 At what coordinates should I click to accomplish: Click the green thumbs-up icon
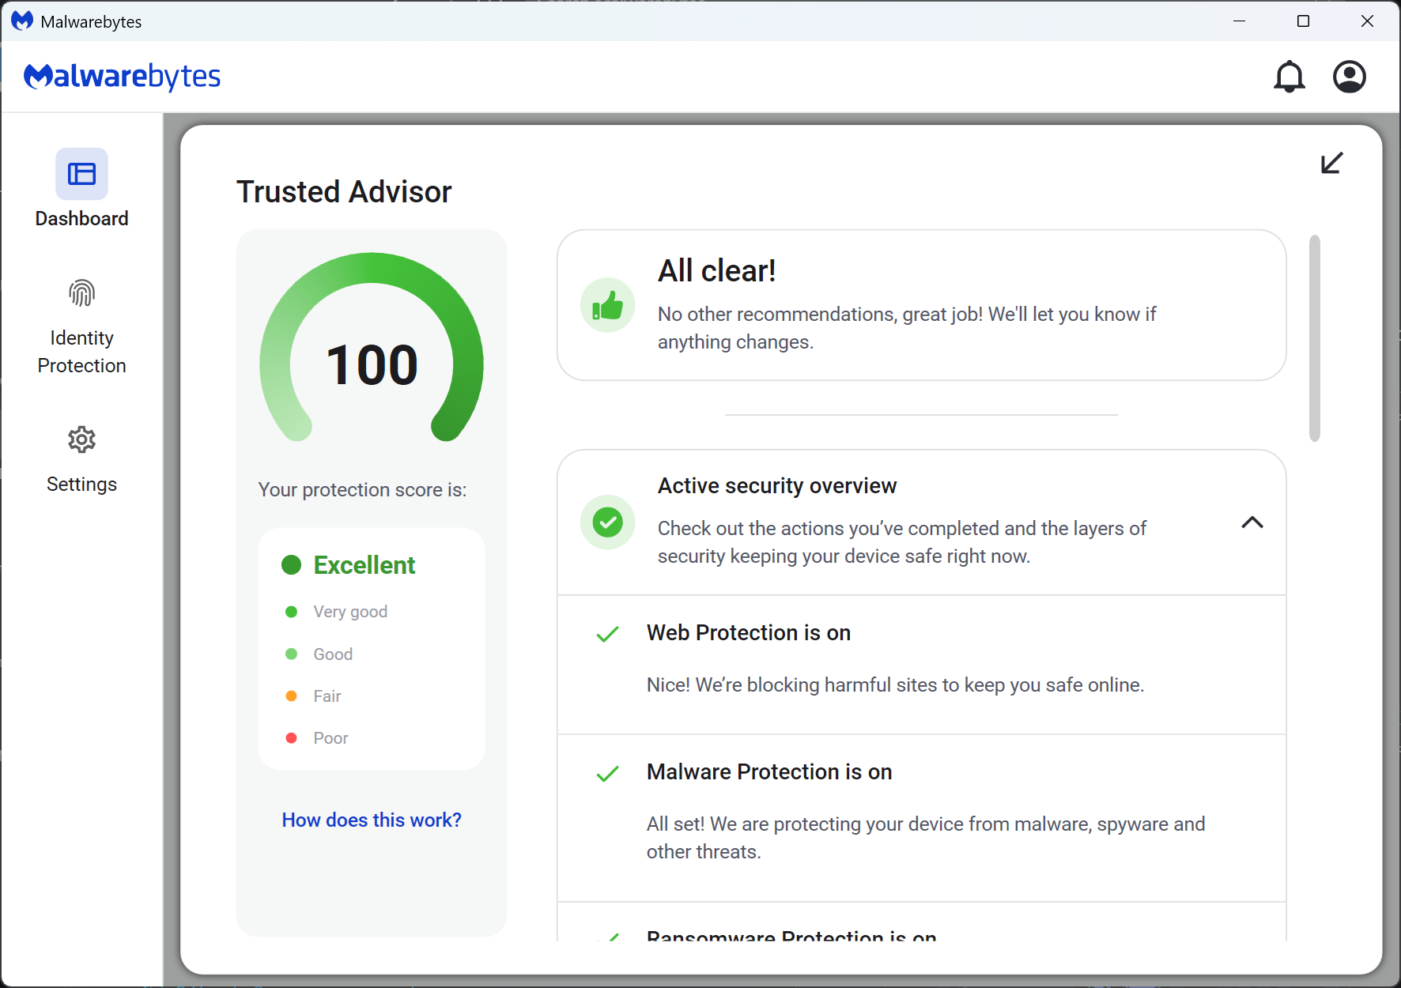point(607,305)
